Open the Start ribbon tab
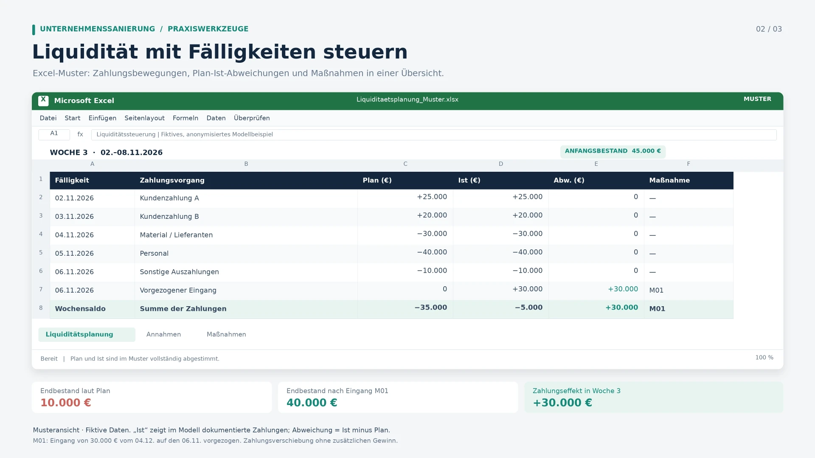This screenshot has height=458, width=815. click(x=73, y=118)
